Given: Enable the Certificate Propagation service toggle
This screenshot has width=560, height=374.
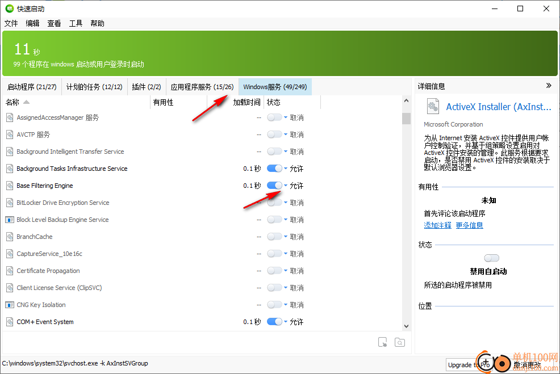Looking at the screenshot, I should pos(274,271).
